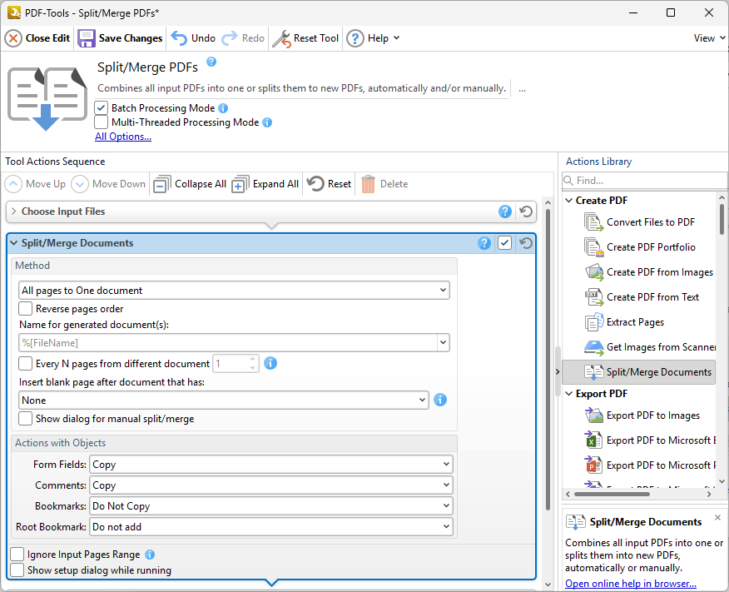Select Convert Files to PDF action
Screen dimensions: 729x592
tap(640, 222)
